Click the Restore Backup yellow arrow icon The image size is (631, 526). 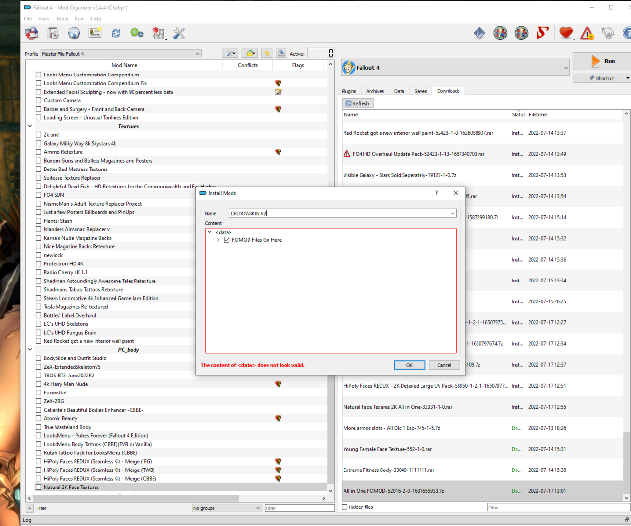pyautogui.click(x=267, y=54)
